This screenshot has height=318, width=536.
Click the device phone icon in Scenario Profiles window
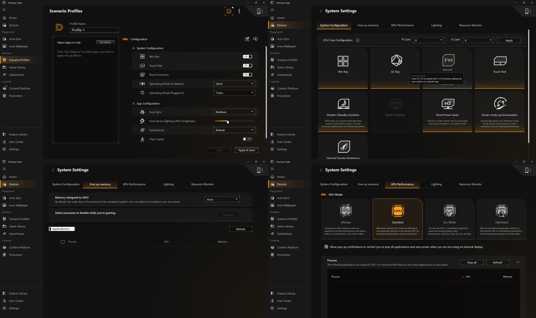[x=259, y=11]
